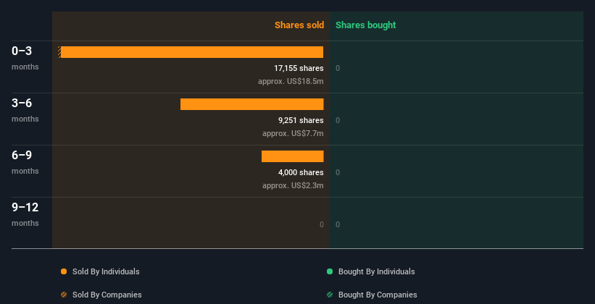Click the hatched company segment of 0–3 bar
Viewport: 595px width, 304px height.
coord(59,52)
